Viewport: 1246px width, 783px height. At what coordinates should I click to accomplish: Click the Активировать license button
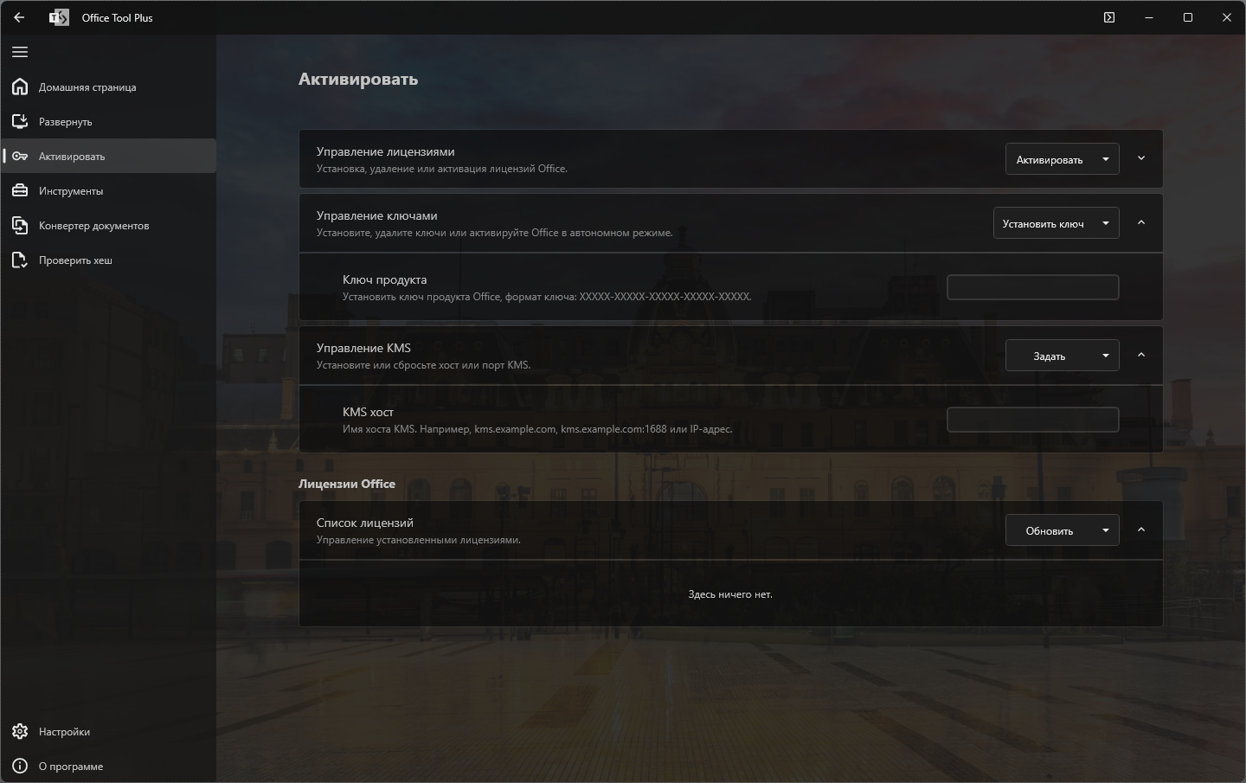click(x=1049, y=159)
